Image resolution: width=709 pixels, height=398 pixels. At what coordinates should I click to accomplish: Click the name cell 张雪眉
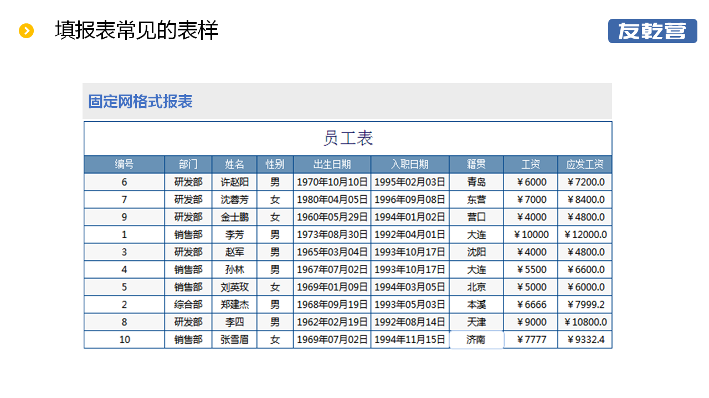pos(235,339)
